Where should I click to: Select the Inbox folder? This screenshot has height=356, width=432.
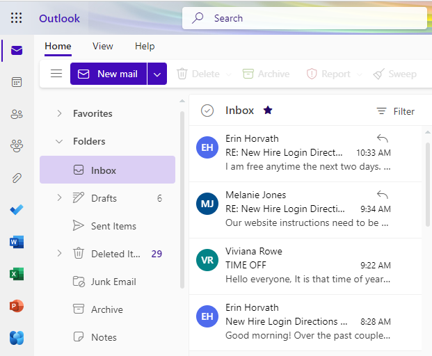tap(107, 170)
